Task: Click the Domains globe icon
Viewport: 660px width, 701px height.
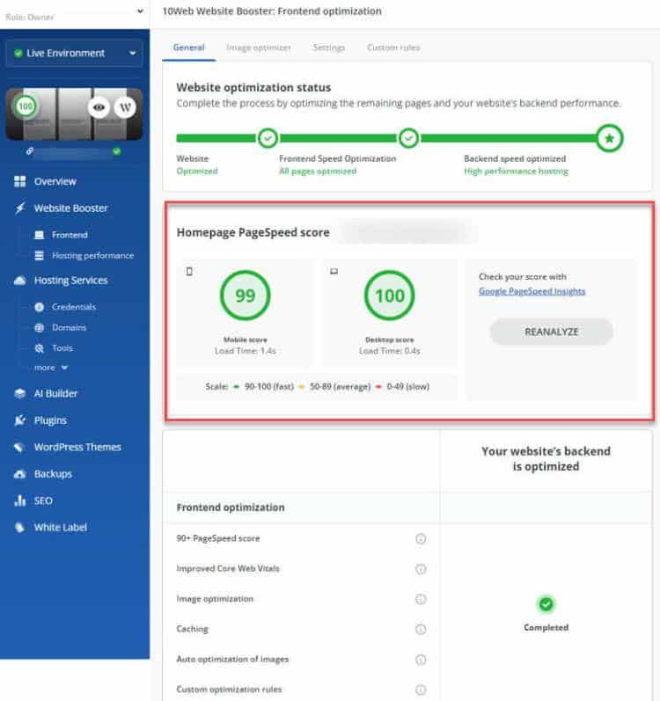Action: point(40,328)
